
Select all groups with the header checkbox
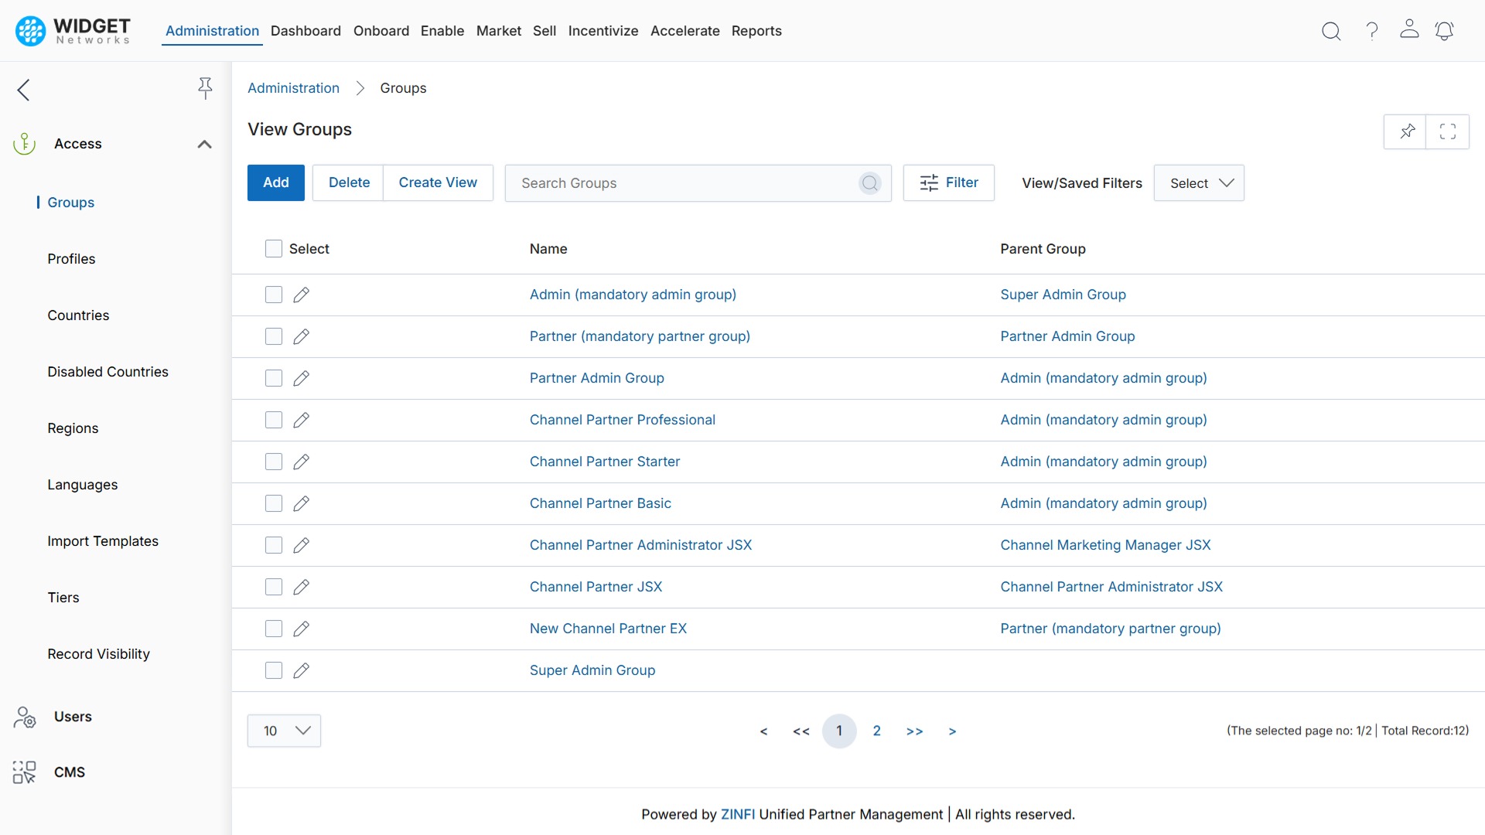[273, 248]
